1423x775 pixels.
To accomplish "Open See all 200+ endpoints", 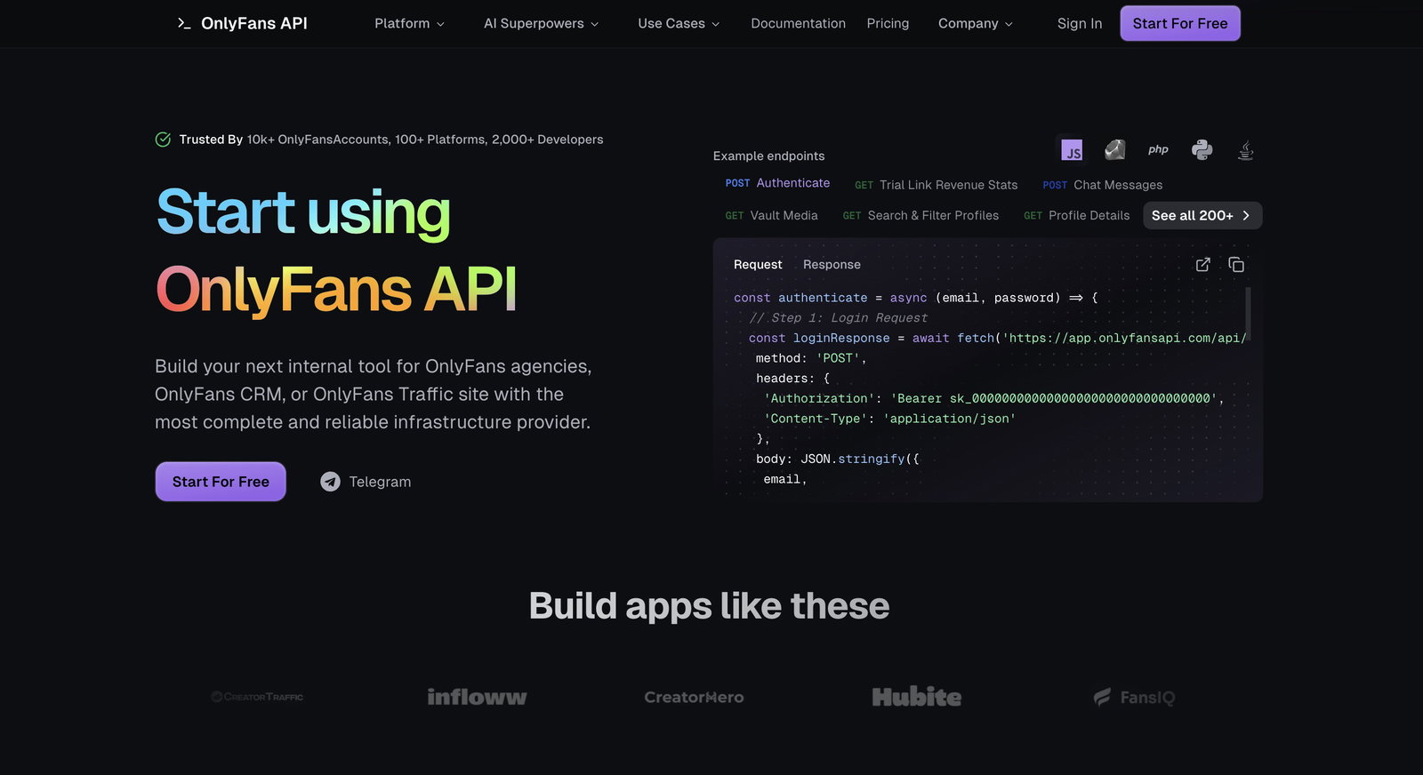I will click(1202, 215).
